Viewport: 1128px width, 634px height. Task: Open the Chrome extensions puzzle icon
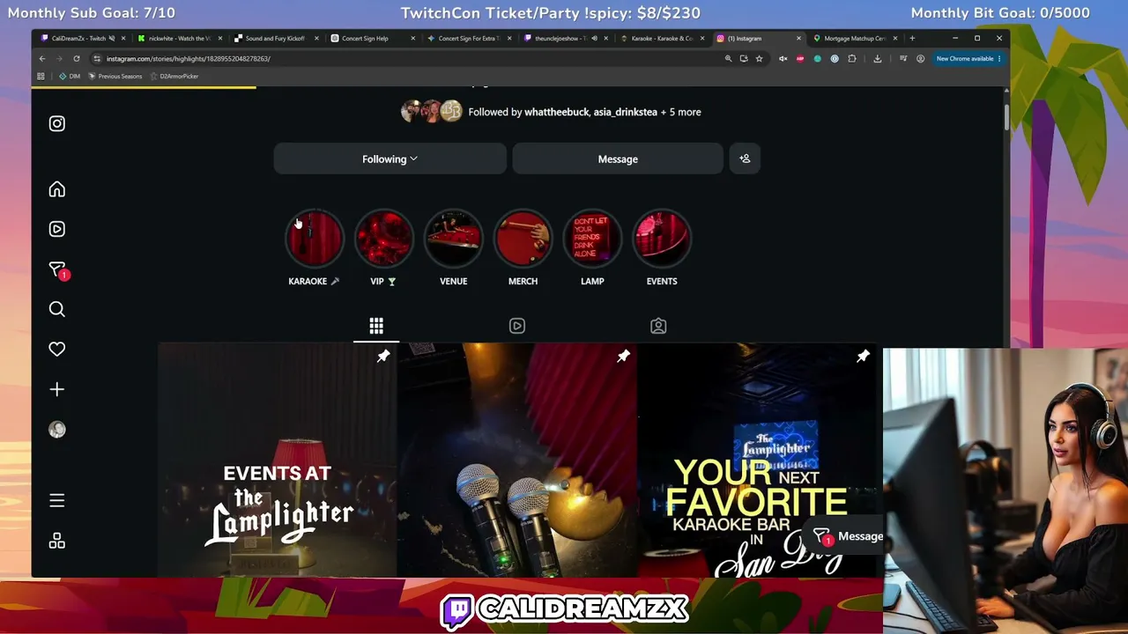tap(852, 59)
